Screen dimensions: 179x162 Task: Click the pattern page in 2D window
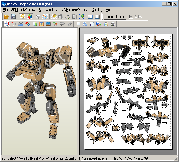128,91
